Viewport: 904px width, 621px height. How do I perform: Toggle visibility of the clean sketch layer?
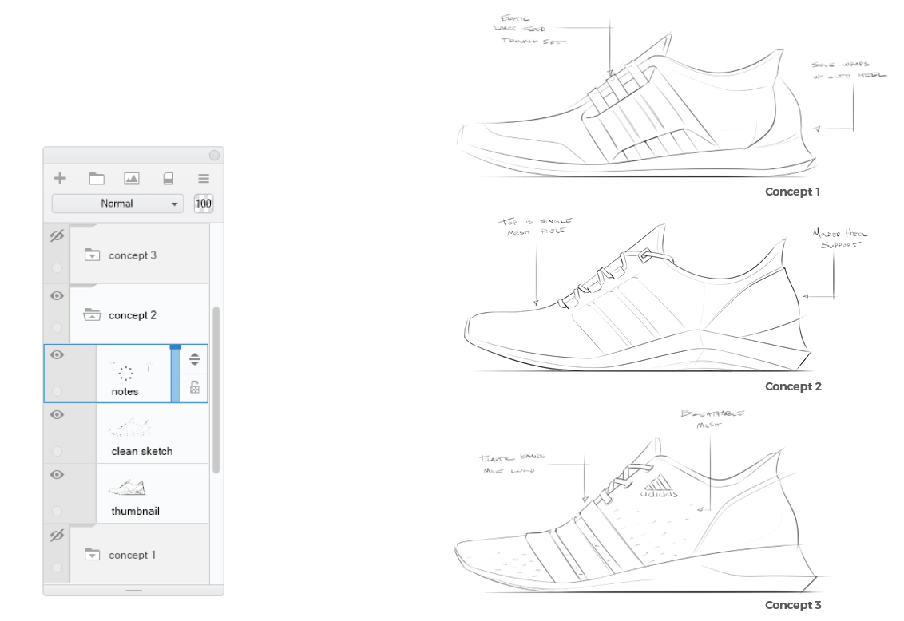(x=56, y=415)
